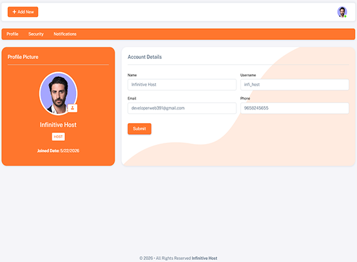The width and height of the screenshot is (357, 262).
Task: Edit the Phone number field
Action: pyautogui.click(x=295, y=108)
